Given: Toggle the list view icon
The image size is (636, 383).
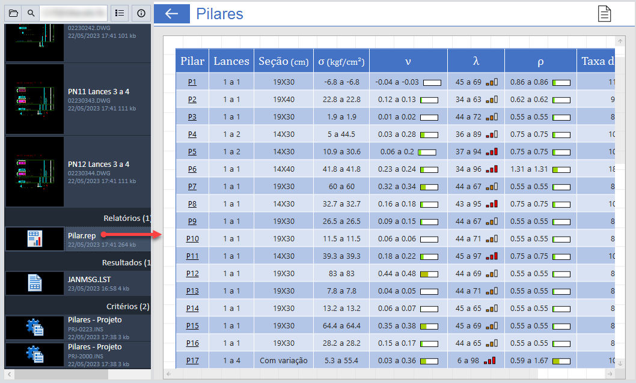Looking at the screenshot, I should (x=120, y=13).
